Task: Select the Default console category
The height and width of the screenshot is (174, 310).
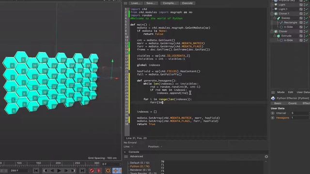Action: click(x=139, y=163)
